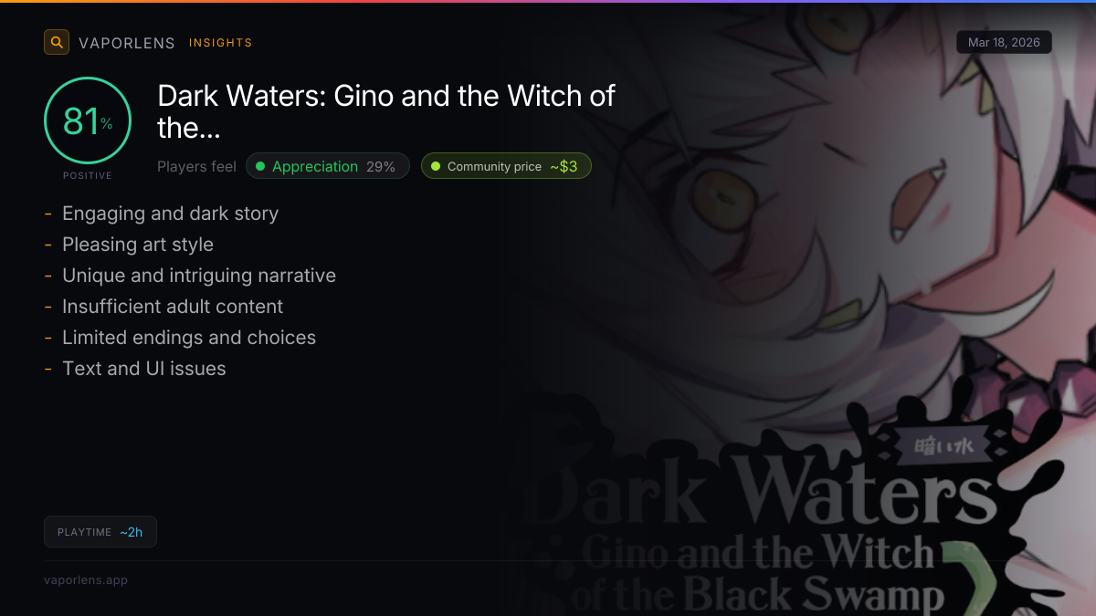1096x616 pixels.
Task: Select the 'Text and UI issues' point
Action: [x=144, y=369]
